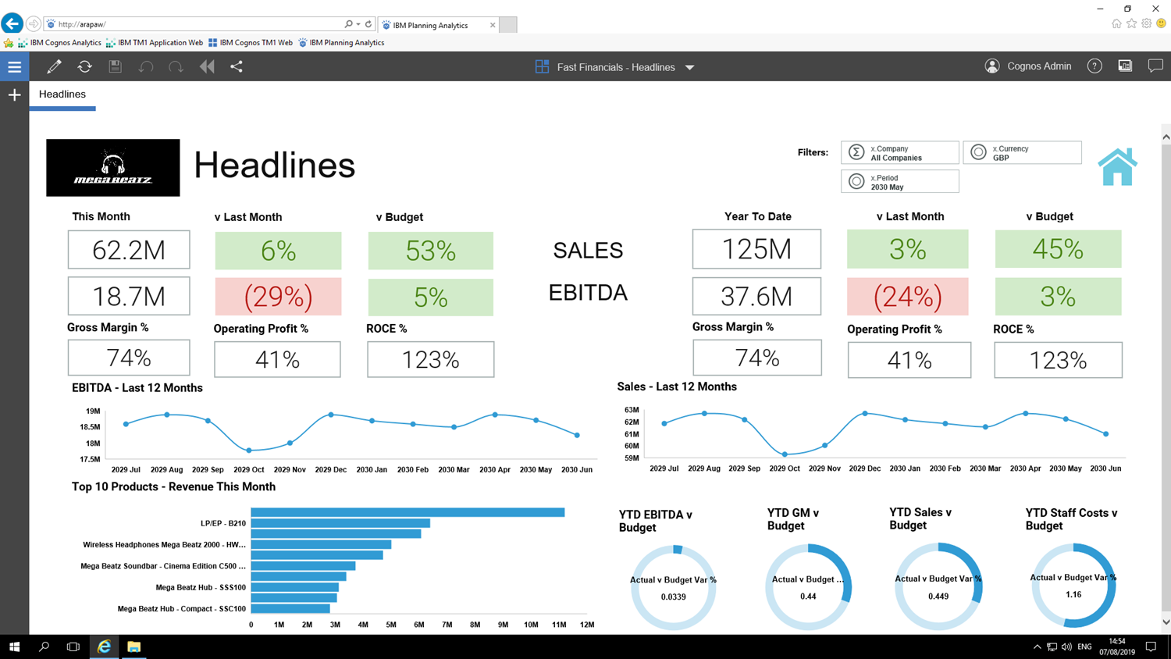Redo the last undone change

pos(176,66)
